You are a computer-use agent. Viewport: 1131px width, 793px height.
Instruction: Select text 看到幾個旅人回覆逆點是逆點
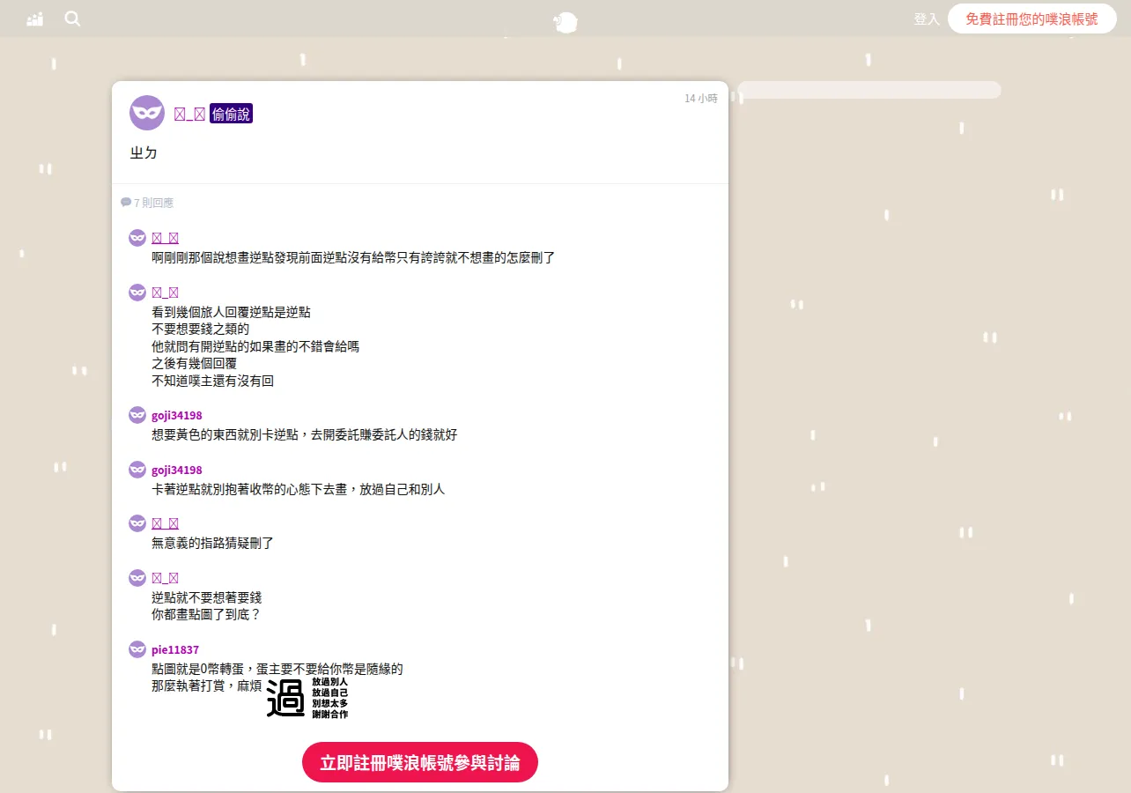(231, 312)
